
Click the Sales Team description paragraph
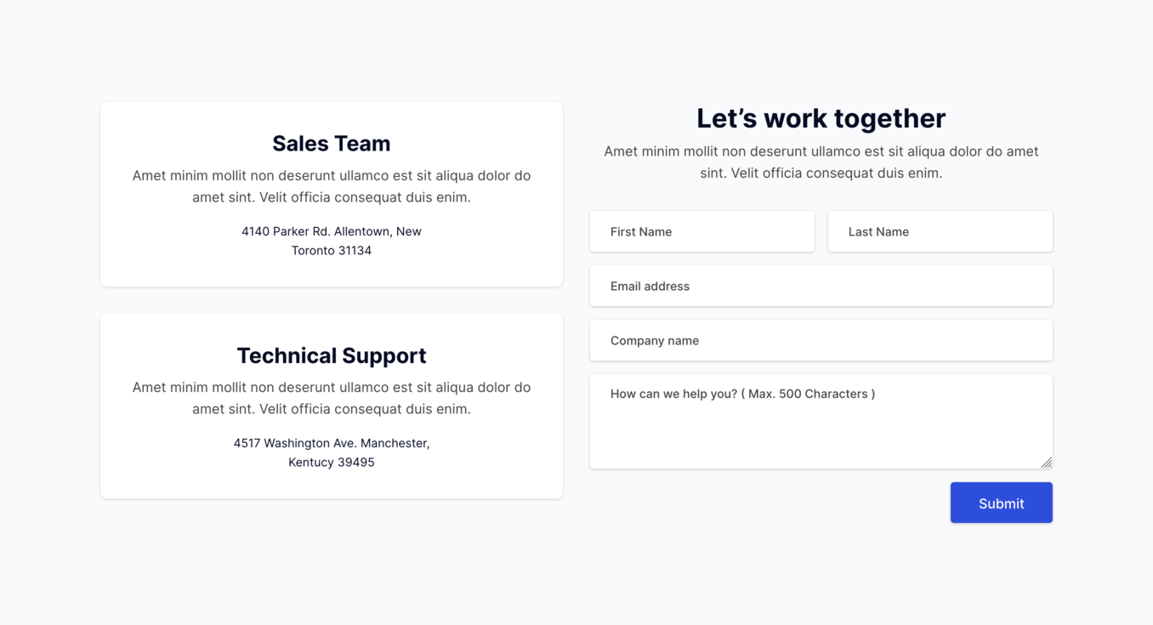pos(332,186)
